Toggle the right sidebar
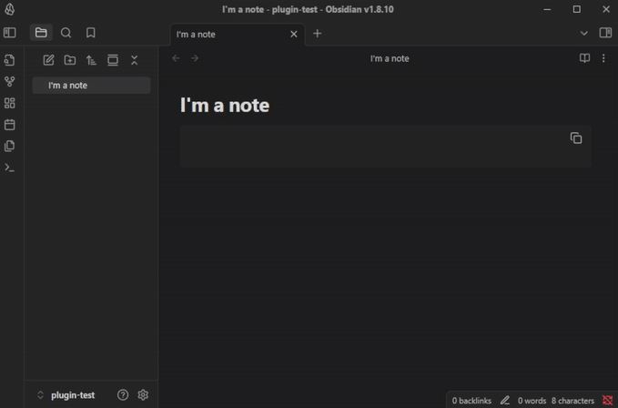Image resolution: width=618 pixels, height=408 pixels. tap(605, 33)
